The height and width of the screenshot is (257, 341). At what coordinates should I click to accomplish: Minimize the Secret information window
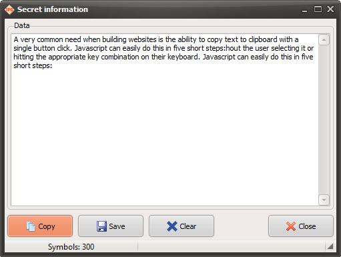[304, 10]
